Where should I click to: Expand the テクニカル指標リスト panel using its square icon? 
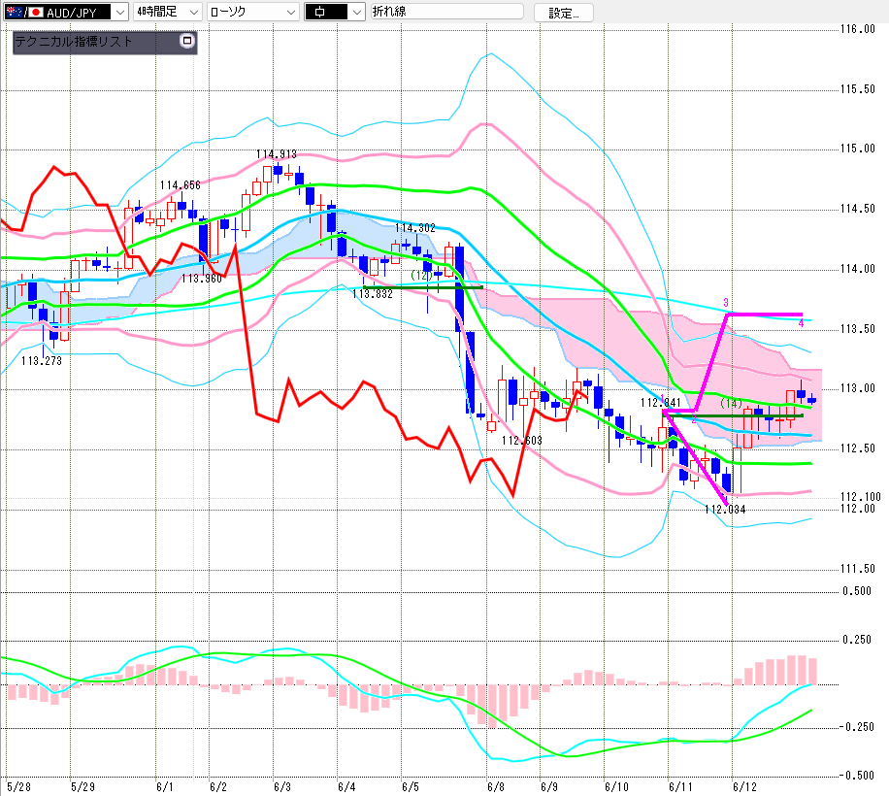187,41
